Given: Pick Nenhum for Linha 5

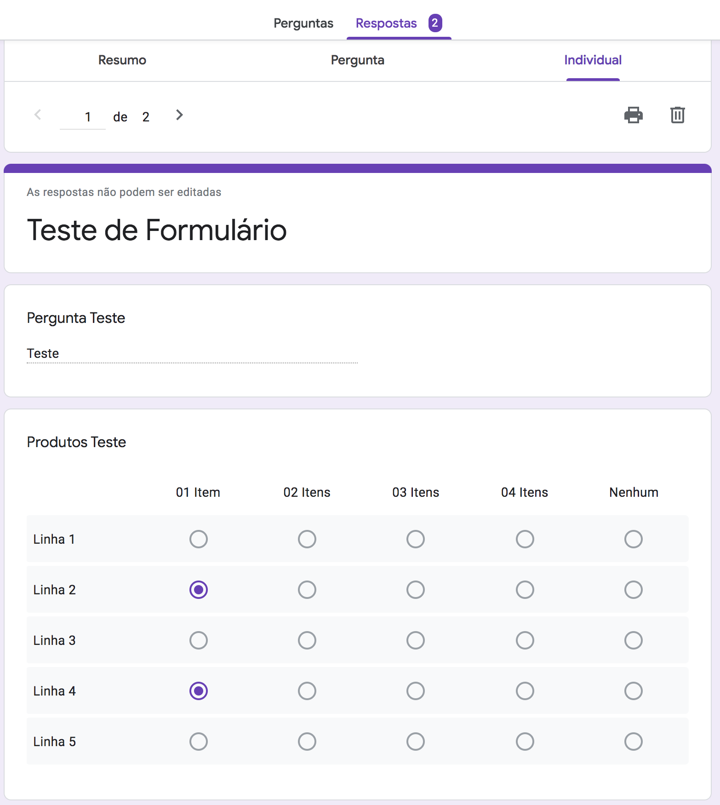Looking at the screenshot, I should pos(633,742).
